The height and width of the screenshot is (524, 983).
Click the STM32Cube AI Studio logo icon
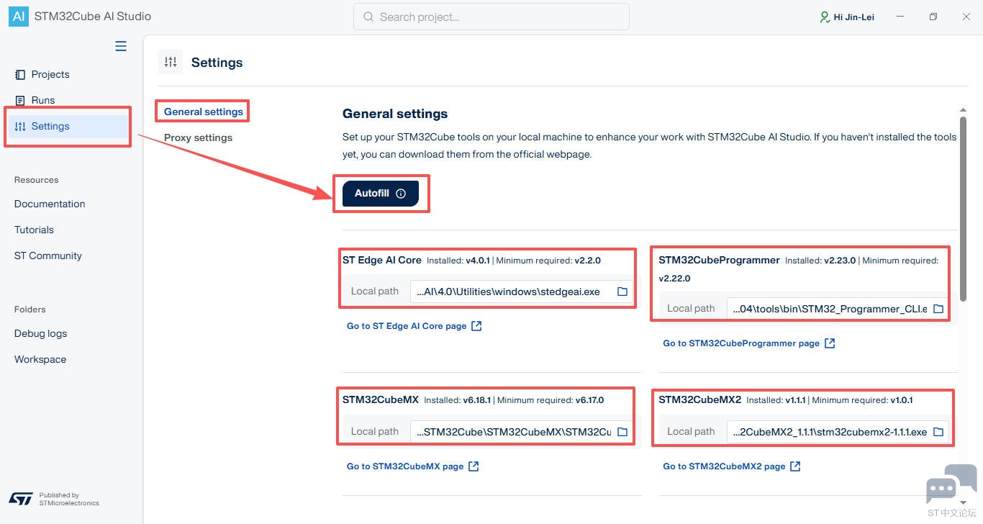pos(19,17)
